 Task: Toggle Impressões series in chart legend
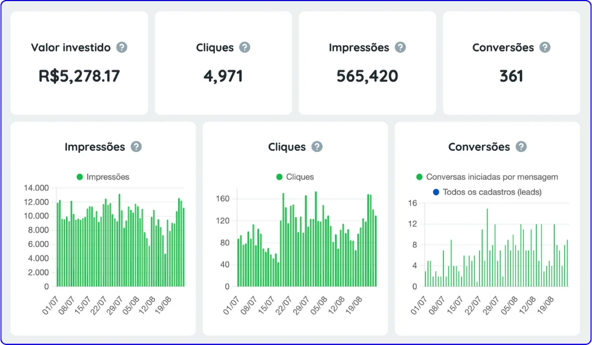103,177
